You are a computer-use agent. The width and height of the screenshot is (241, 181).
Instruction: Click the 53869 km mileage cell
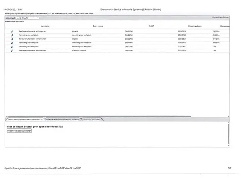tap(216, 35)
